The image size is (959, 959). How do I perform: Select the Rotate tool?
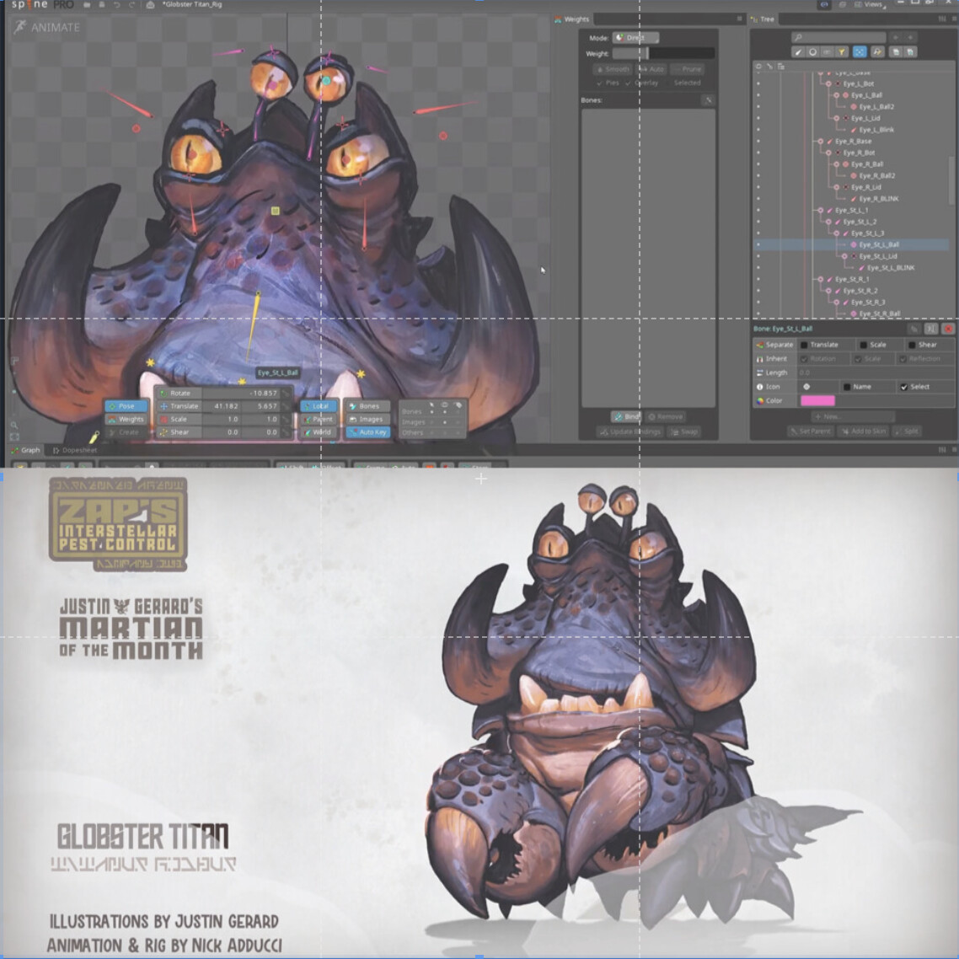[181, 393]
